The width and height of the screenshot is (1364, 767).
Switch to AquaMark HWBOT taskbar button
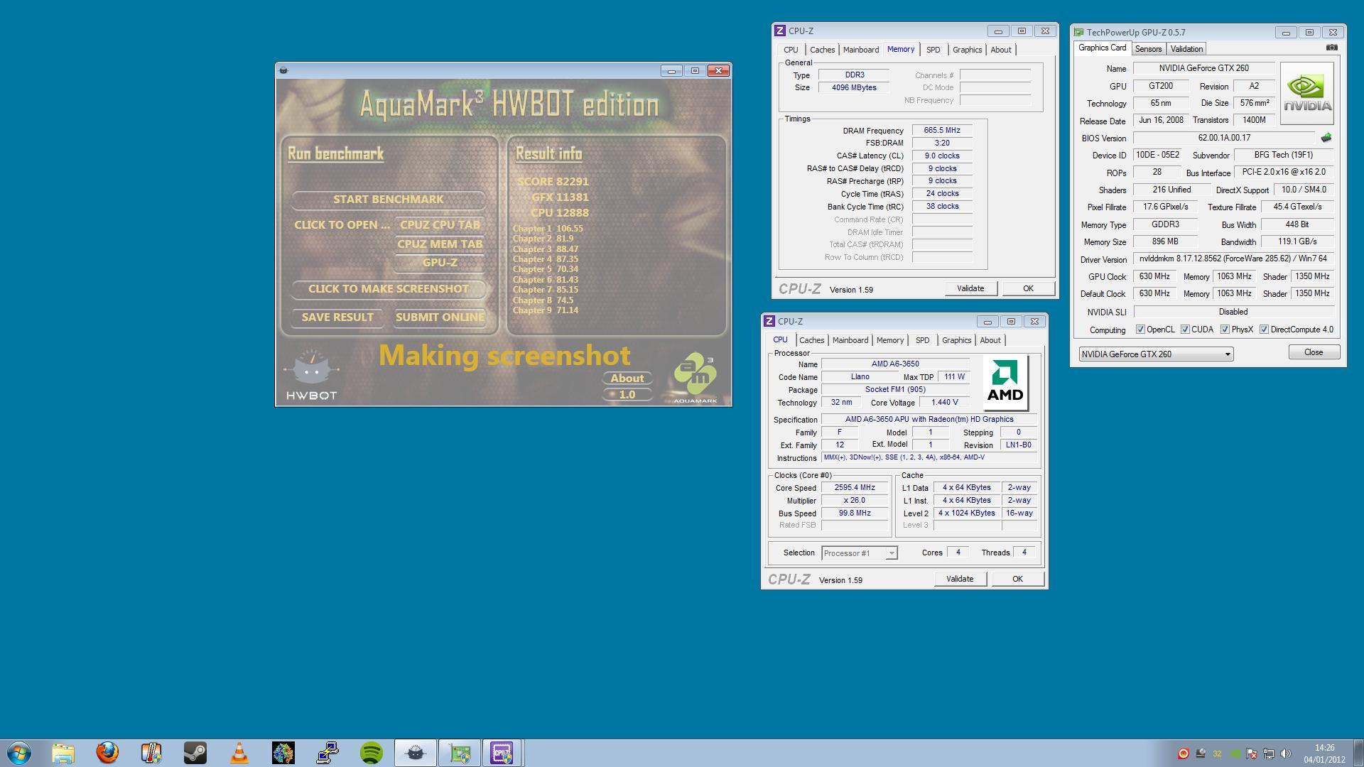click(416, 753)
